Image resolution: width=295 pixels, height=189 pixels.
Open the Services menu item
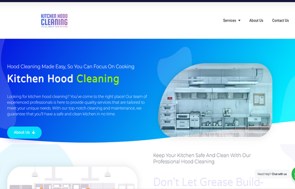(x=230, y=20)
